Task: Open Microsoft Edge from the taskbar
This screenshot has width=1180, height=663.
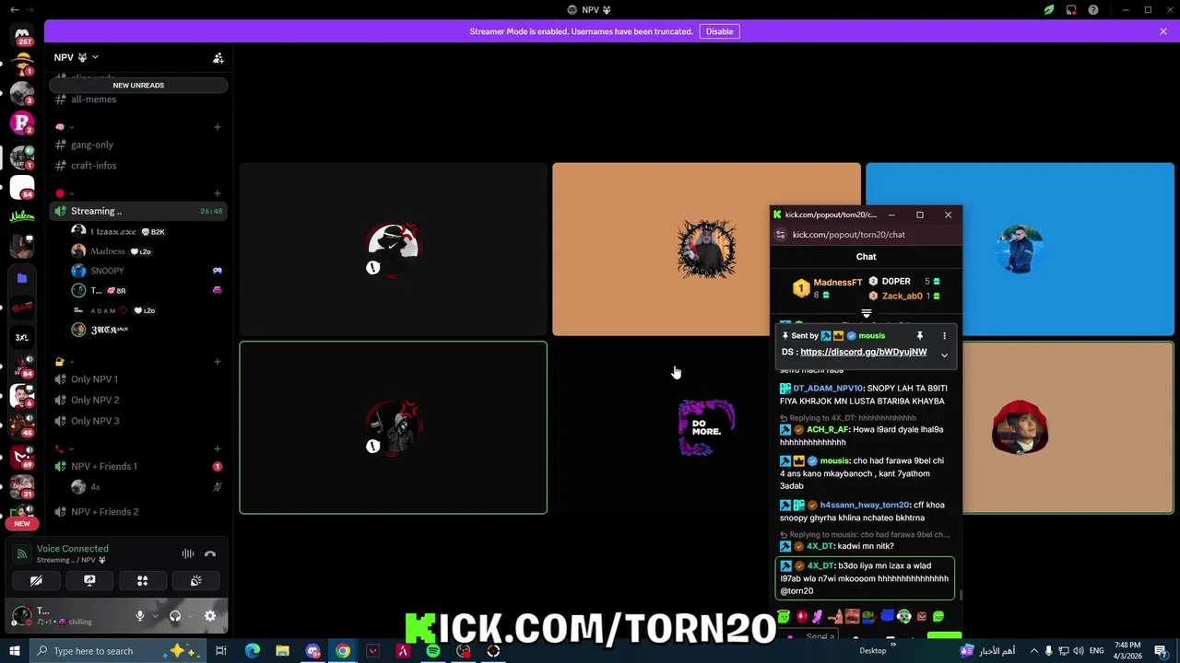Action: (x=252, y=651)
